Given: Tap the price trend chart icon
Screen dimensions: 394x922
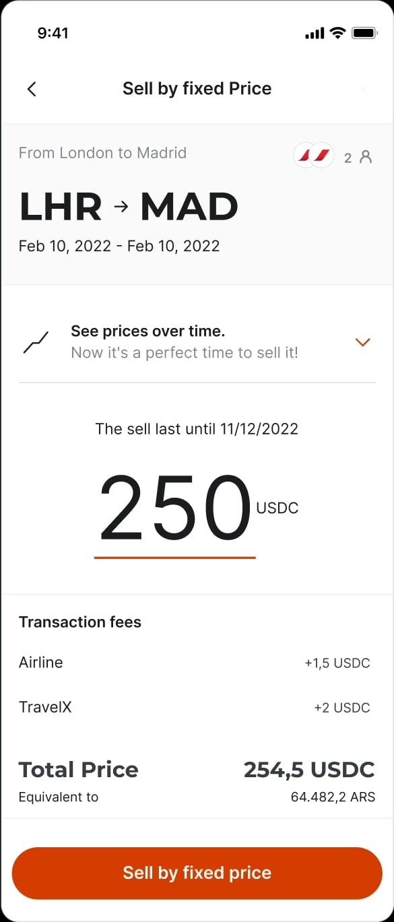Looking at the screenshot, I should (x=36, y=341).
